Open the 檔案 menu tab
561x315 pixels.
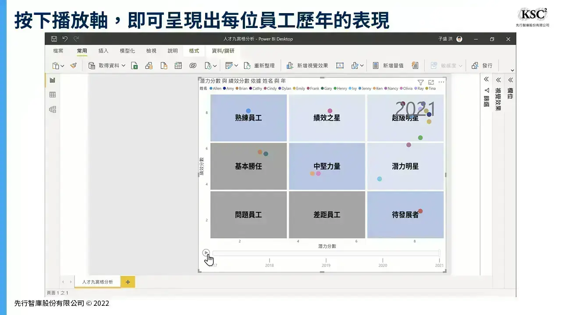(x=58, y=51)
